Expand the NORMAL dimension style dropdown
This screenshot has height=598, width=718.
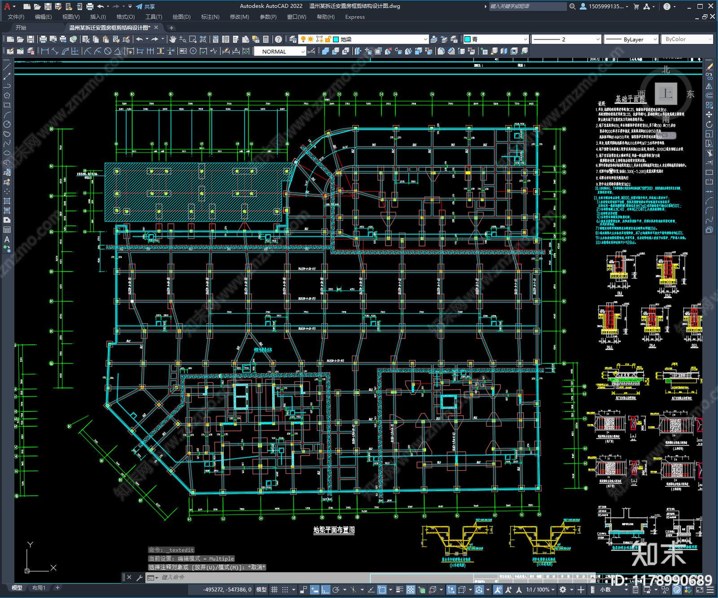[280, 52]
